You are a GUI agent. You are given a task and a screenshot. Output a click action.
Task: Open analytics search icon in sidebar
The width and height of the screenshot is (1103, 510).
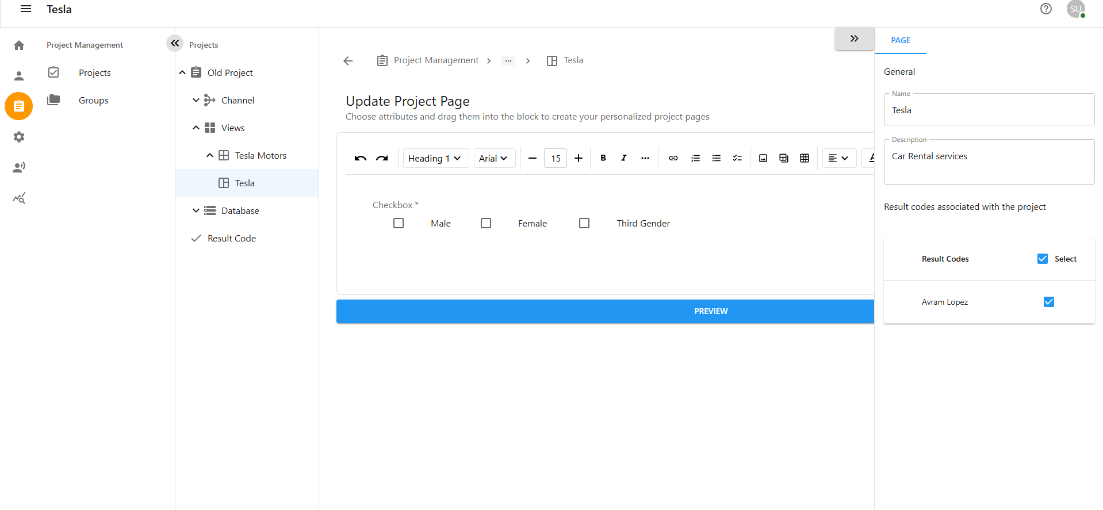click(x=19, y=198)
